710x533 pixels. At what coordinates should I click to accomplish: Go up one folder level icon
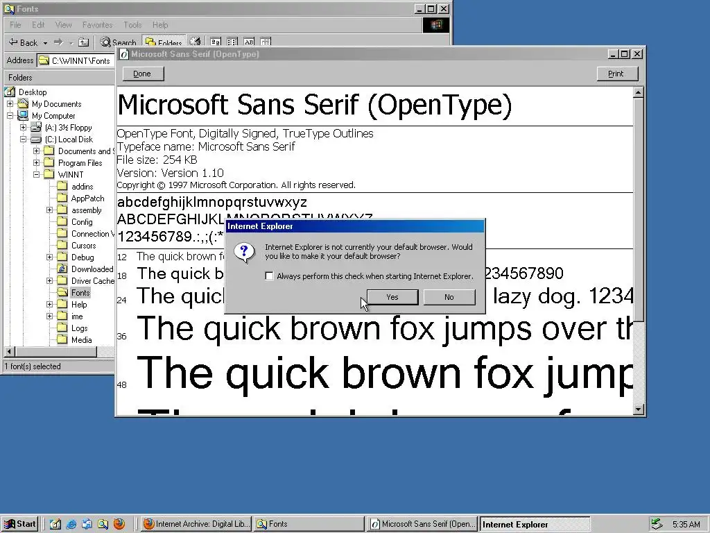tap(84, 42)
